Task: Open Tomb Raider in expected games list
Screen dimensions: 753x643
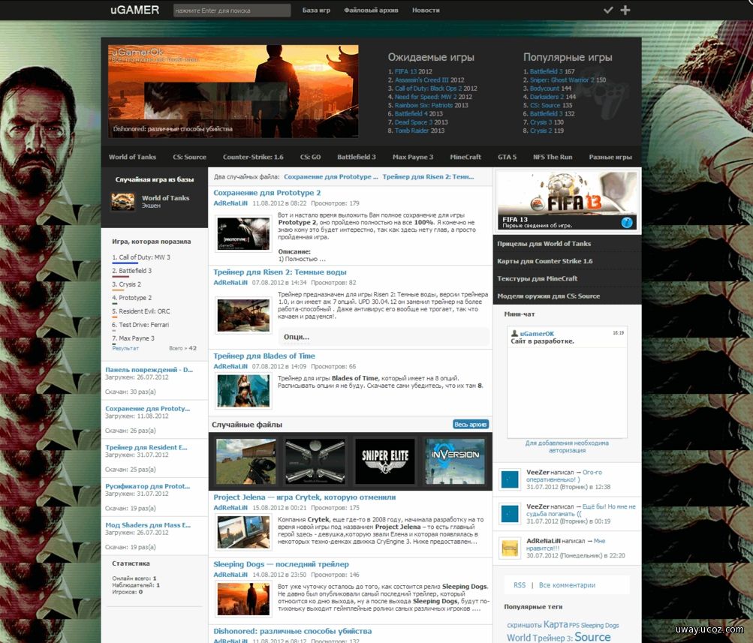Action: [x=412, y=131]
